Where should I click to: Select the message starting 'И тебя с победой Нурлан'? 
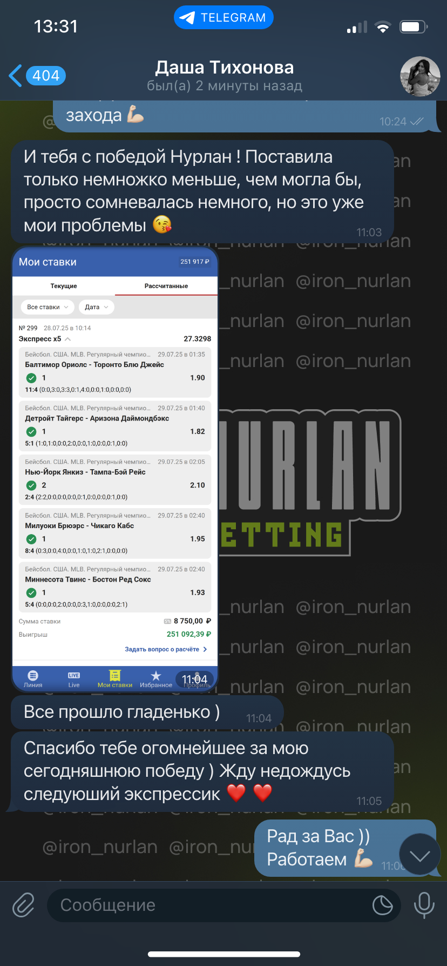pos(202,191)
